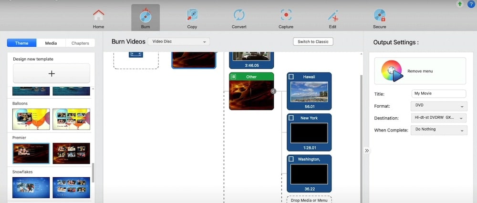477x203 pixels.
Task: Click the green update arrow icon
Action: [x=460, y=4]
